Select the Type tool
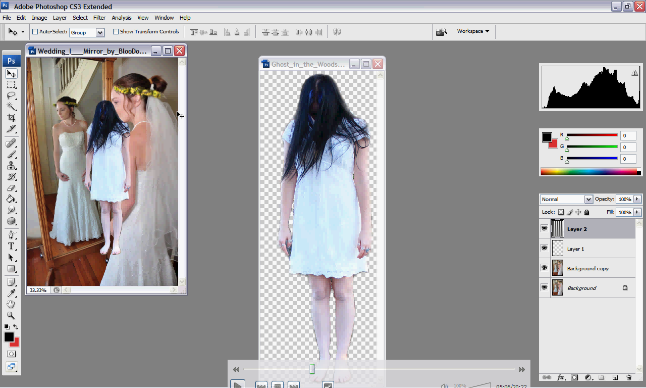This screenshot has width=646, height=388. pos(11,246)
